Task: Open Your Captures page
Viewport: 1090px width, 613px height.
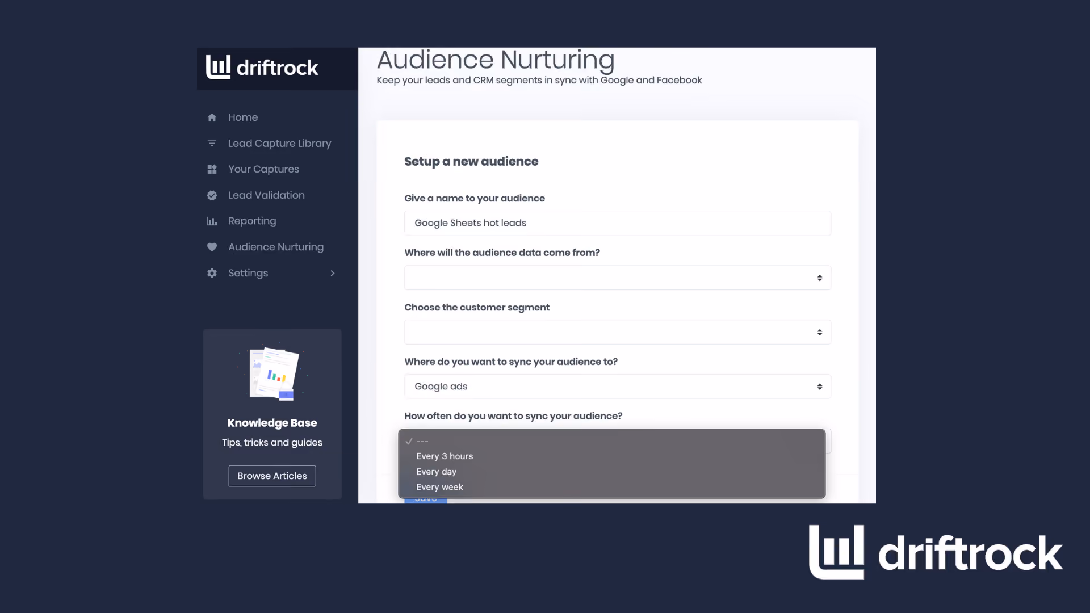Action: [263, 169]
